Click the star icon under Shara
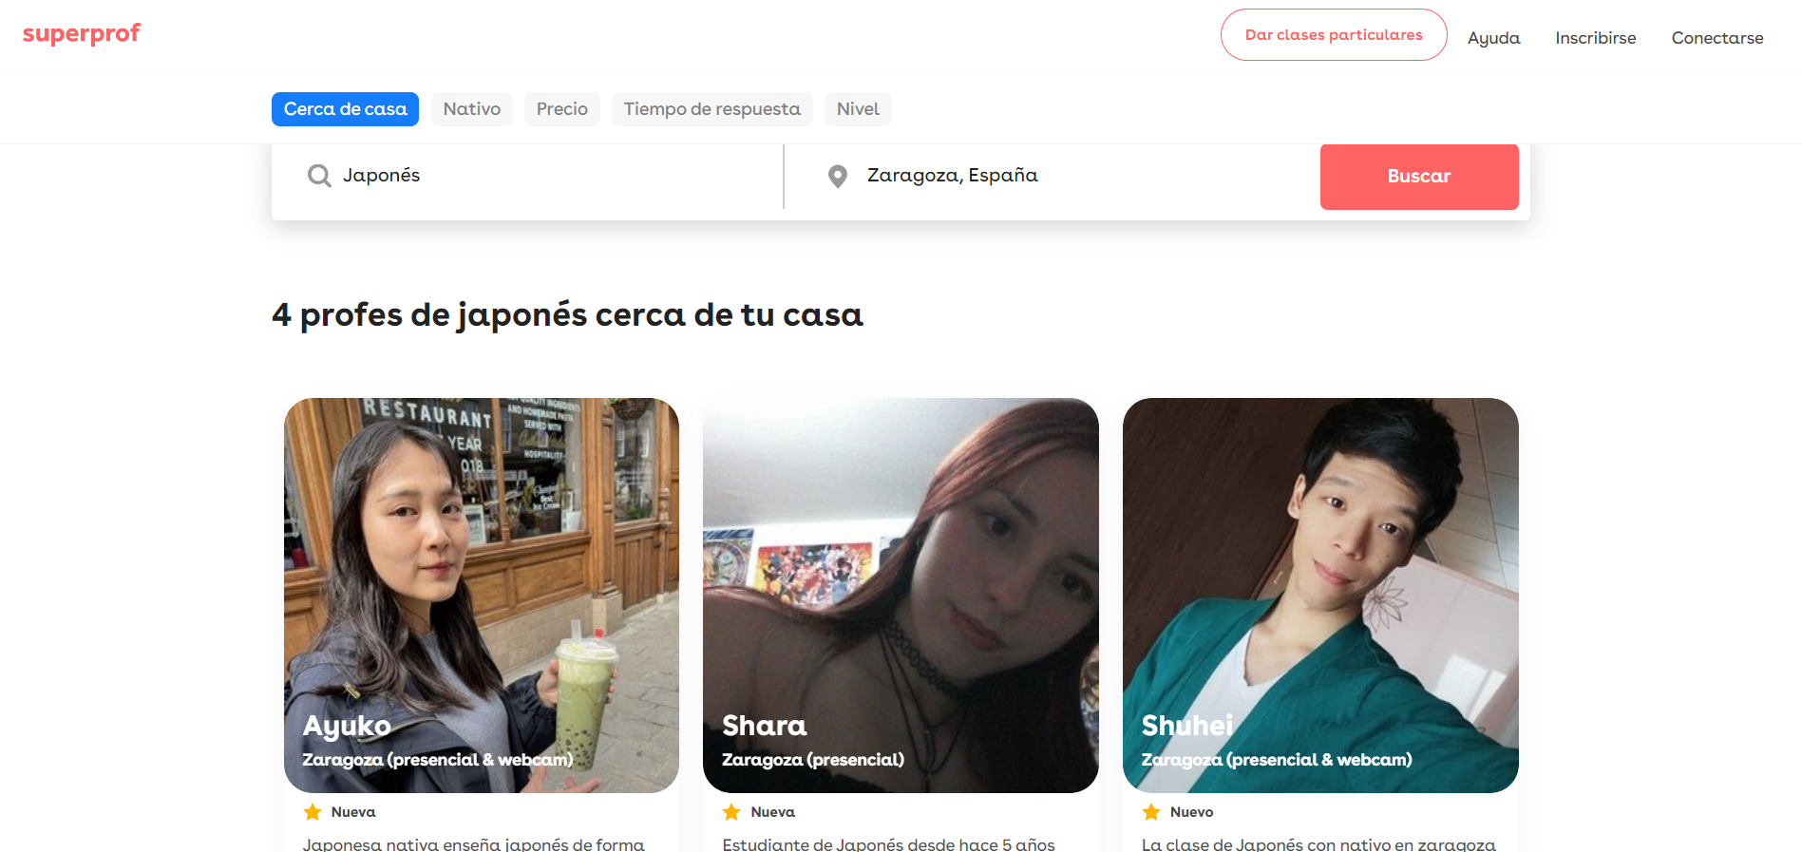Image resolution: width=1802 pixels, height=852 pixels. [731, 812]
